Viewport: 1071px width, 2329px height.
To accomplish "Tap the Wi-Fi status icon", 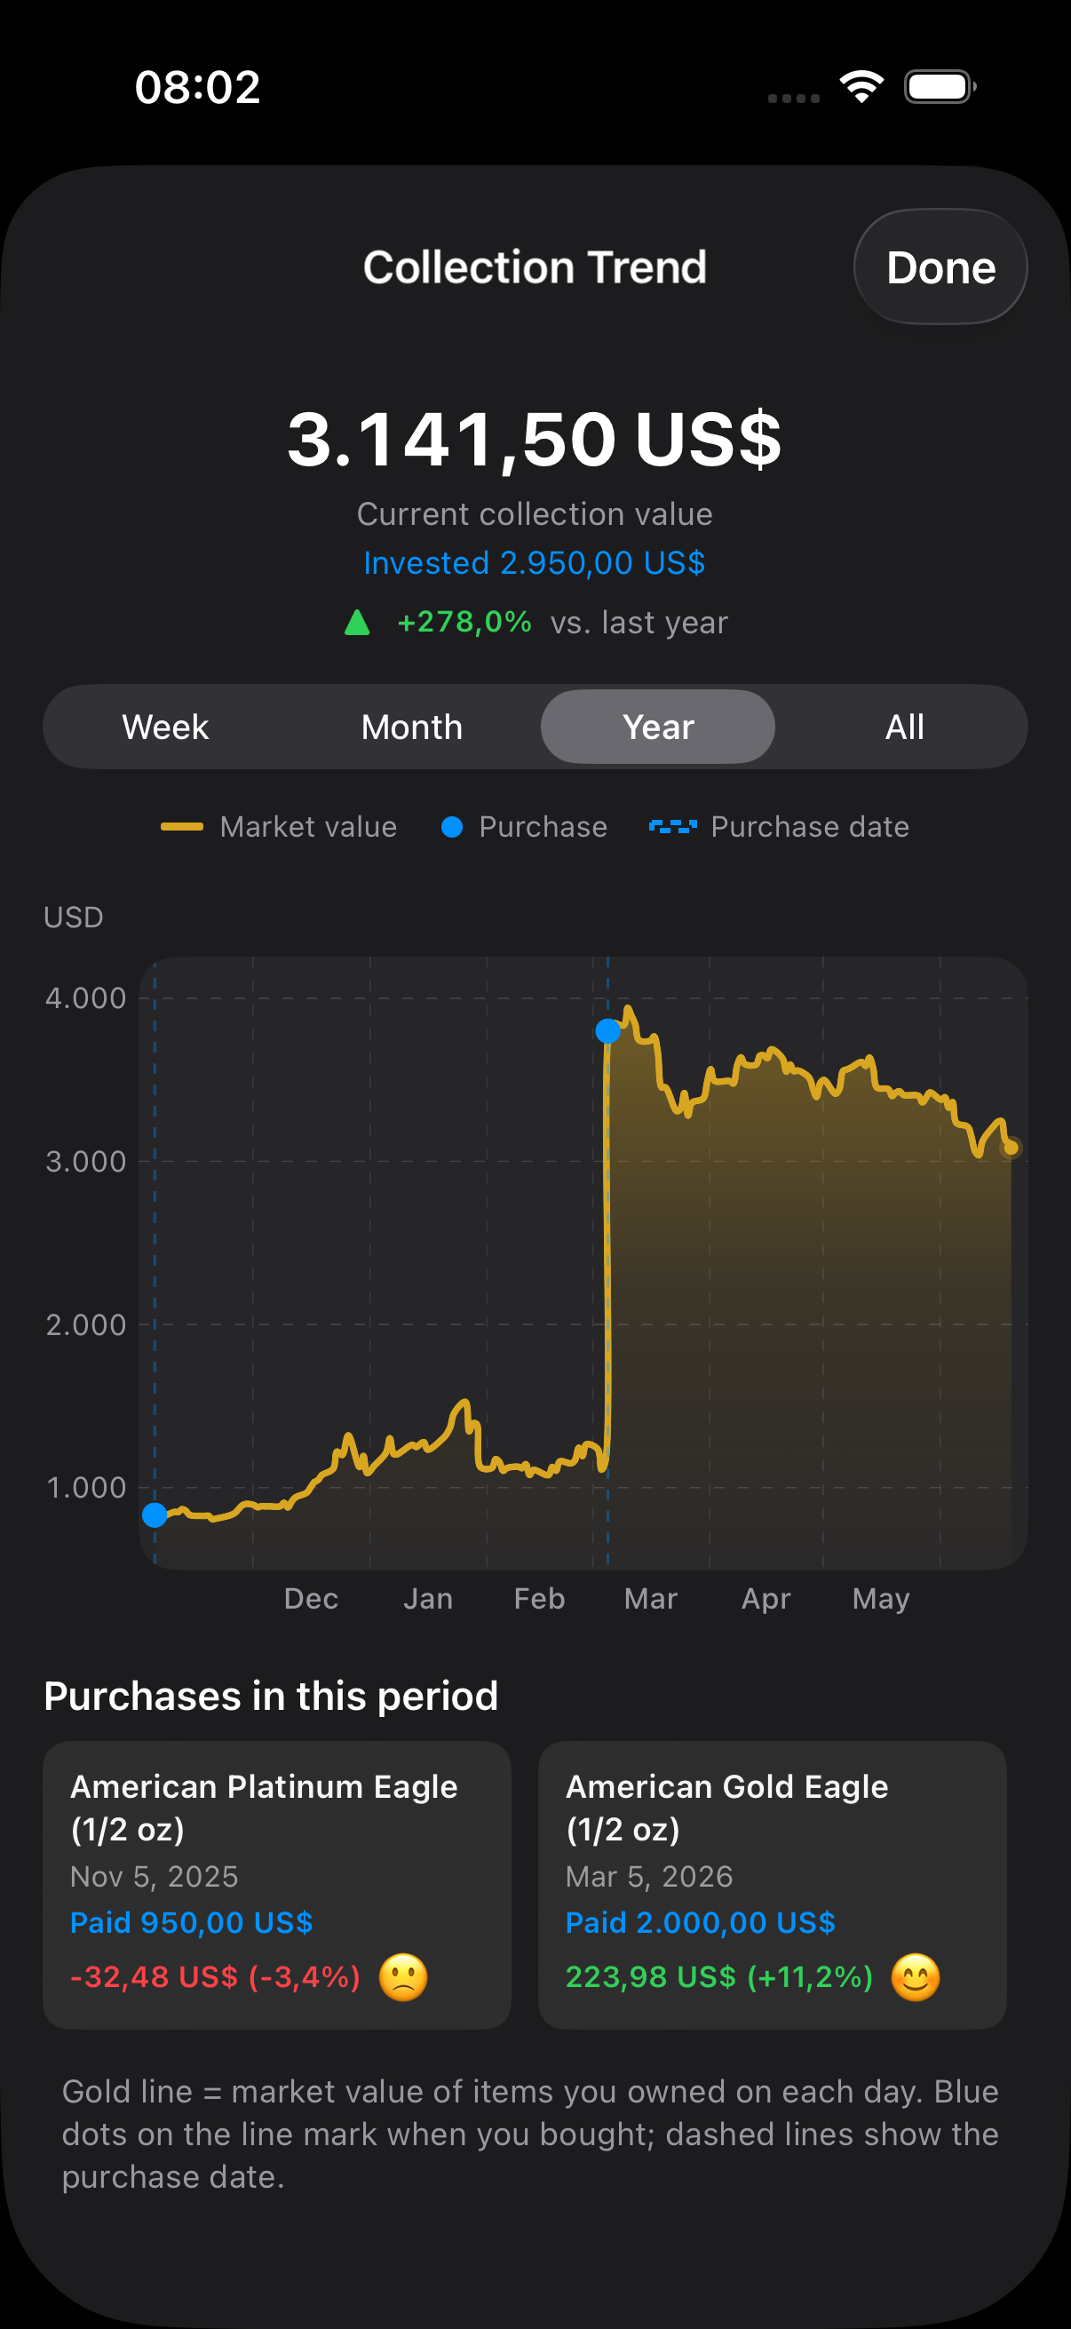I will (861, 87).
